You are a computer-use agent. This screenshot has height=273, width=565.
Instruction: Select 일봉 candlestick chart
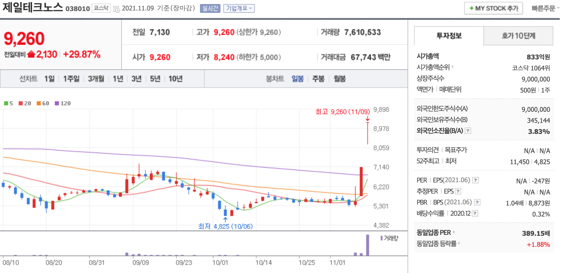[x=298, y=79]
